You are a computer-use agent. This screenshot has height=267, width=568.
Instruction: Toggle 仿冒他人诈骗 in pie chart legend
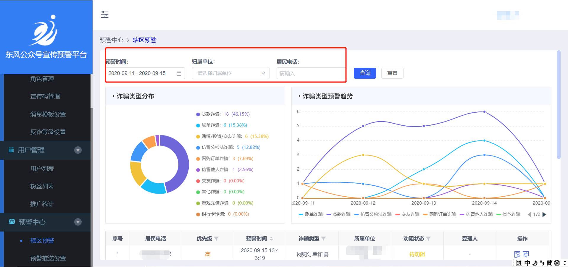[225, 169]
